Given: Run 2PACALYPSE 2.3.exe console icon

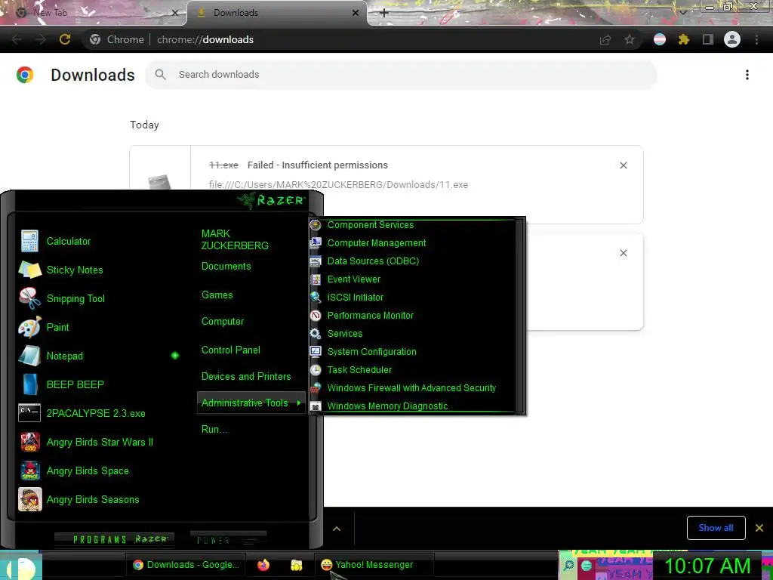Looking at the screenshot, I should (x=29, y=413).
